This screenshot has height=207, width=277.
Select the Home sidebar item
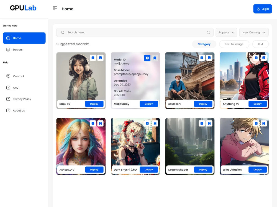[x=24, y=38]
